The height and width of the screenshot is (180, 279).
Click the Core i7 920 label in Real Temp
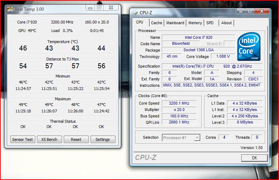click(27, 22)
